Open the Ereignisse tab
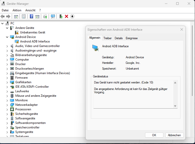 click(132, 38)
